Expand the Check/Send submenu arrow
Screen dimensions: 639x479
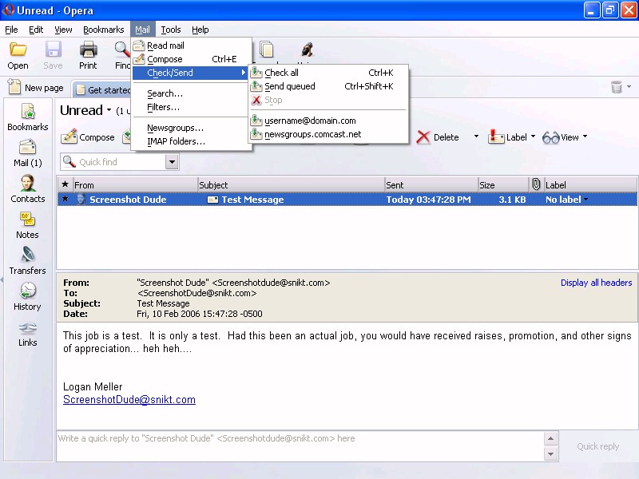click(x=244, y=73)
